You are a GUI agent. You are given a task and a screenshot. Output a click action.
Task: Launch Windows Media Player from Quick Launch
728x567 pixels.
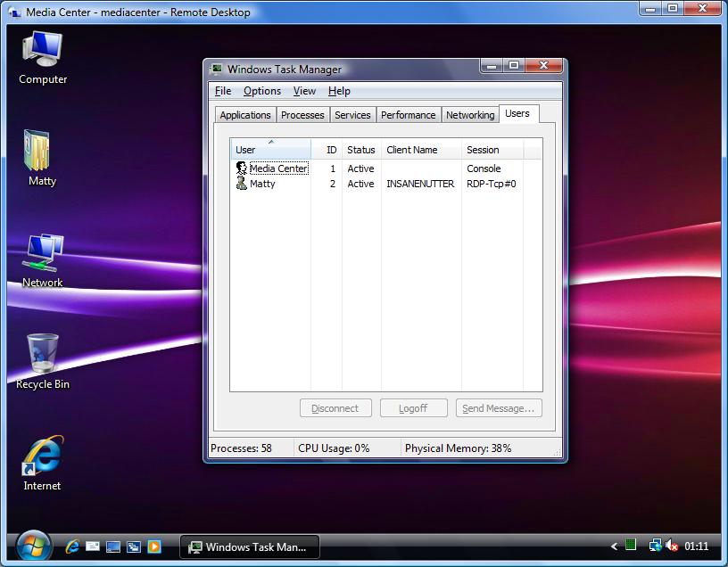point(154,546)
